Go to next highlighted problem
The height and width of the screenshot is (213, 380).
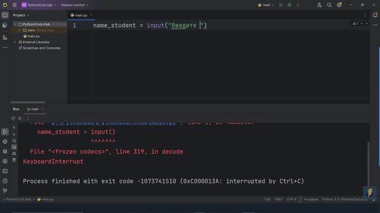click(367, 24)
